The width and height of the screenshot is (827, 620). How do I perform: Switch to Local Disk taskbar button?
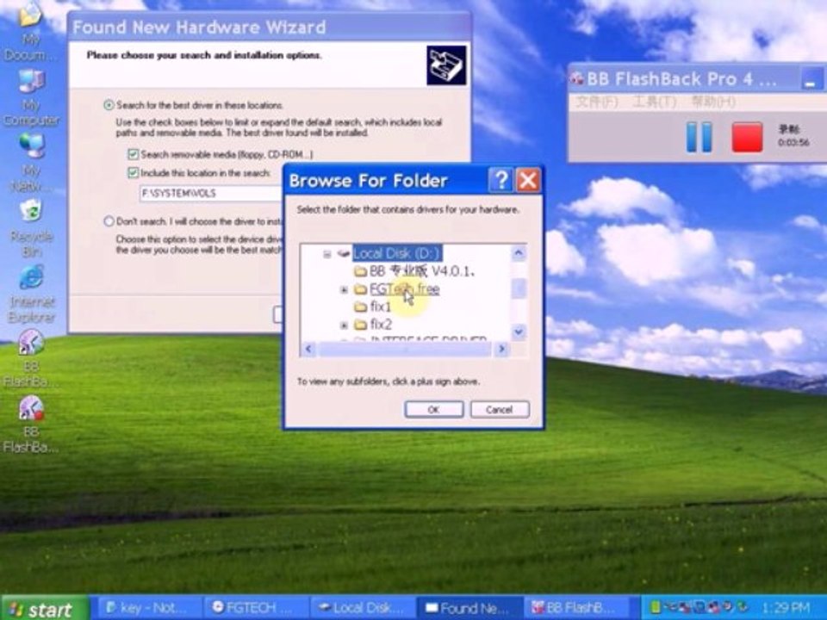click(364, 609)
